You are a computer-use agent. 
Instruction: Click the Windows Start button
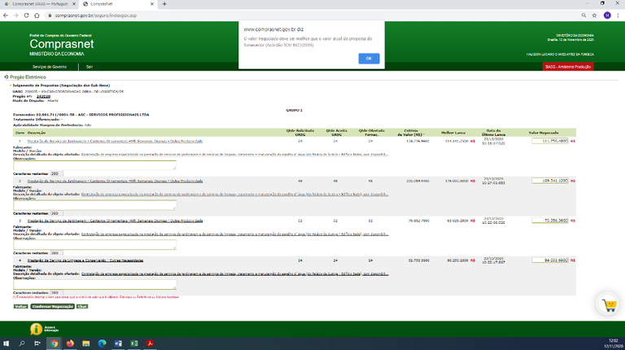(7, 343)
